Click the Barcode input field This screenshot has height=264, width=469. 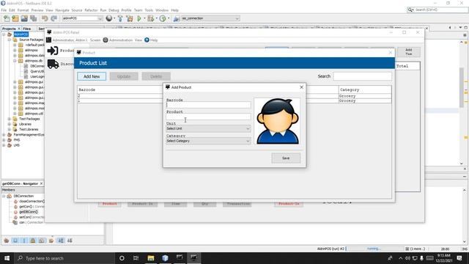tap(208, 105)
